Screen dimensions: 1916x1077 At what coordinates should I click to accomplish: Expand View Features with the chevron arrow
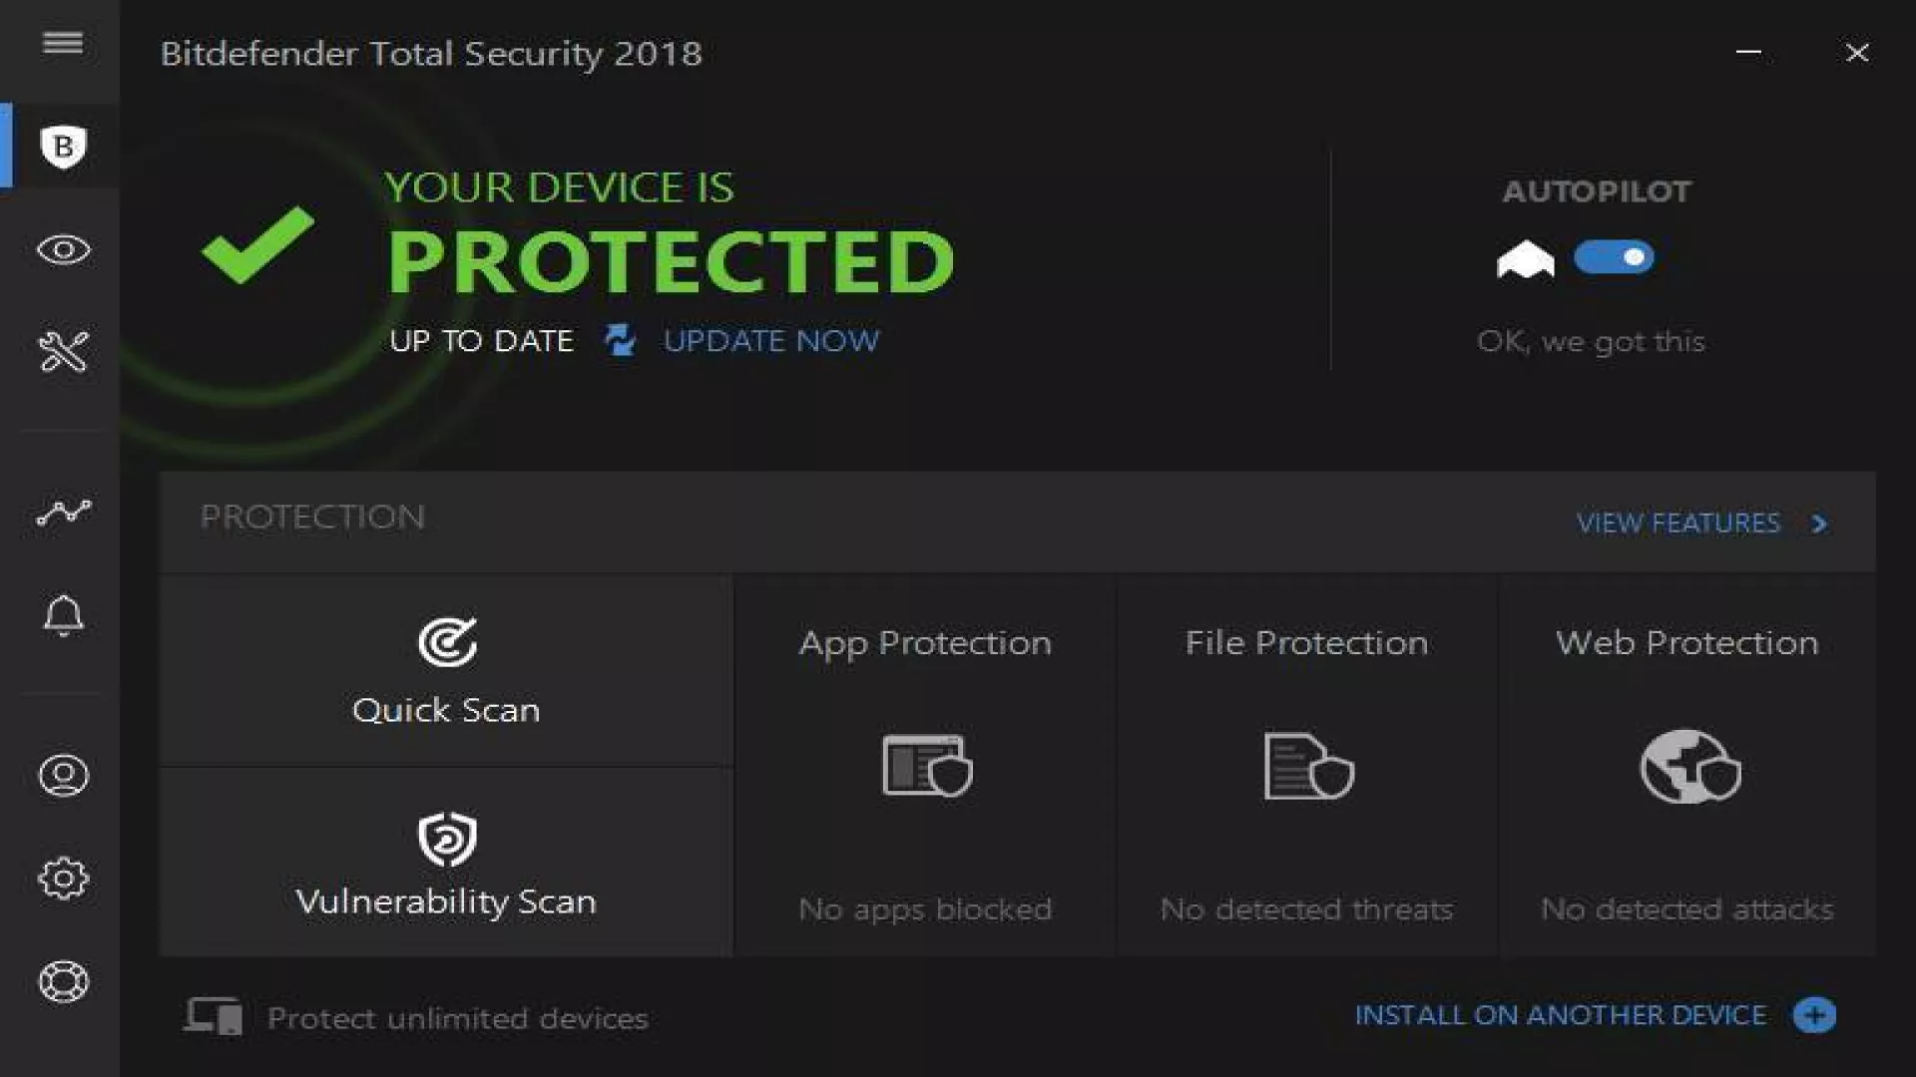pos(1819,524)
